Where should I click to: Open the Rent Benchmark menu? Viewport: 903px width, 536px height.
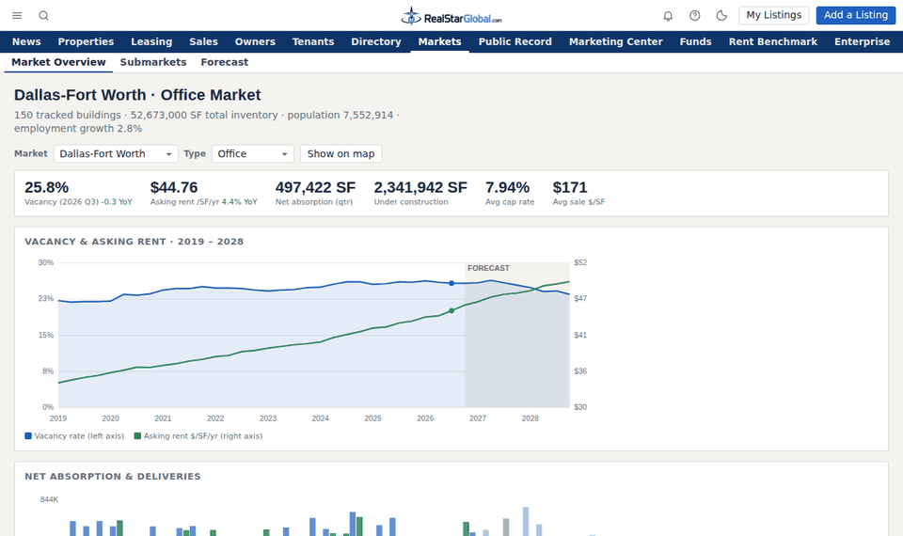point(773,41)
